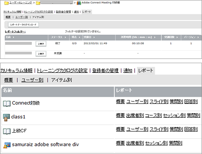Open 出席者別 report for samuraiz adobe software div
The image size is (202, 154).
pyautogui.click(x=135, y=143)
